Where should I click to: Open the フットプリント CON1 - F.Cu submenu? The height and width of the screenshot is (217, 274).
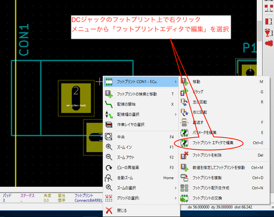click(141, 81)
